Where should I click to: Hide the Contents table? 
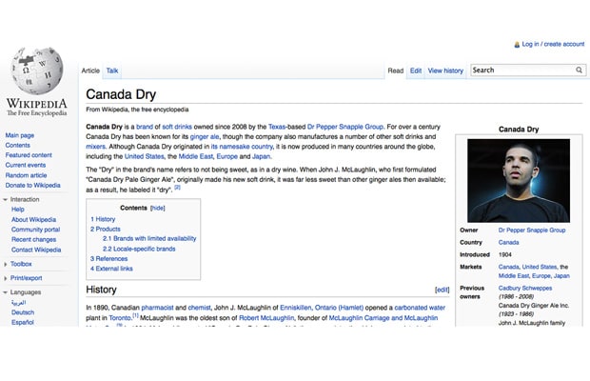point(158,208)
